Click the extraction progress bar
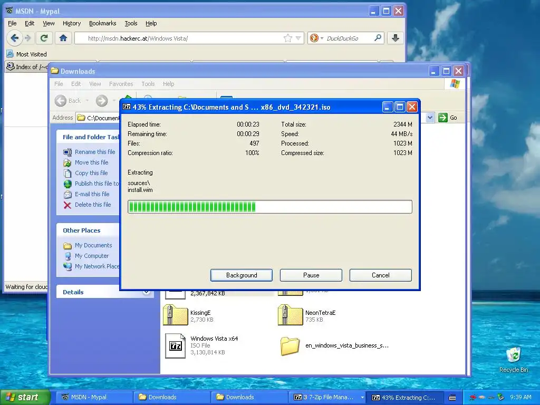 coord(269,207)
